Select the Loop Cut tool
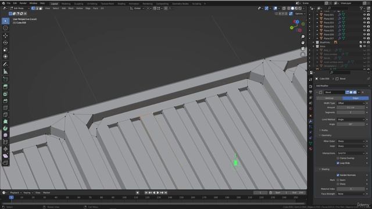372x209 pixels. tap(5, 107)
